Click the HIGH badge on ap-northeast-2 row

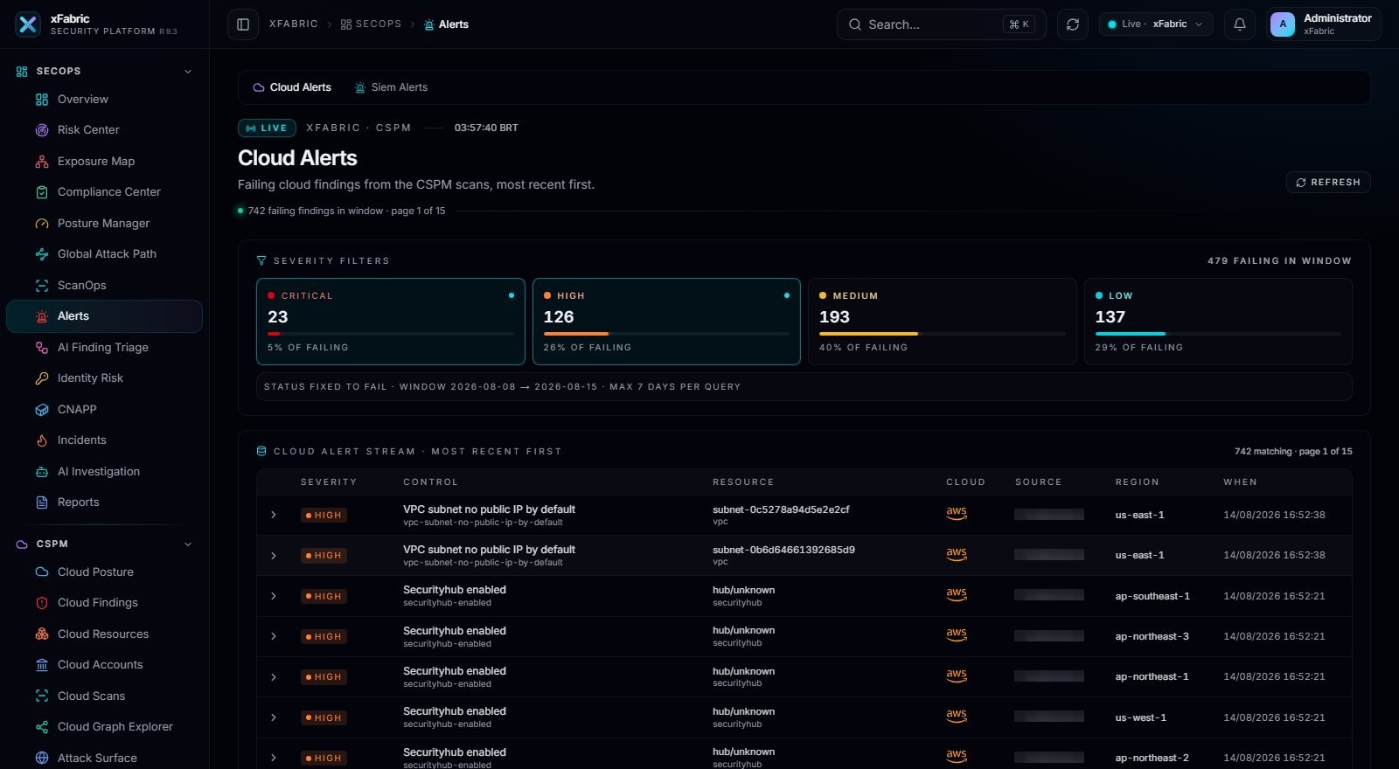tap(324, 759)
